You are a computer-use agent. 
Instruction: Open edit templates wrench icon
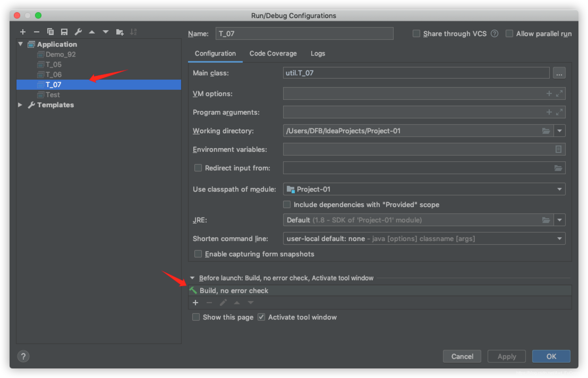point(78,32)
